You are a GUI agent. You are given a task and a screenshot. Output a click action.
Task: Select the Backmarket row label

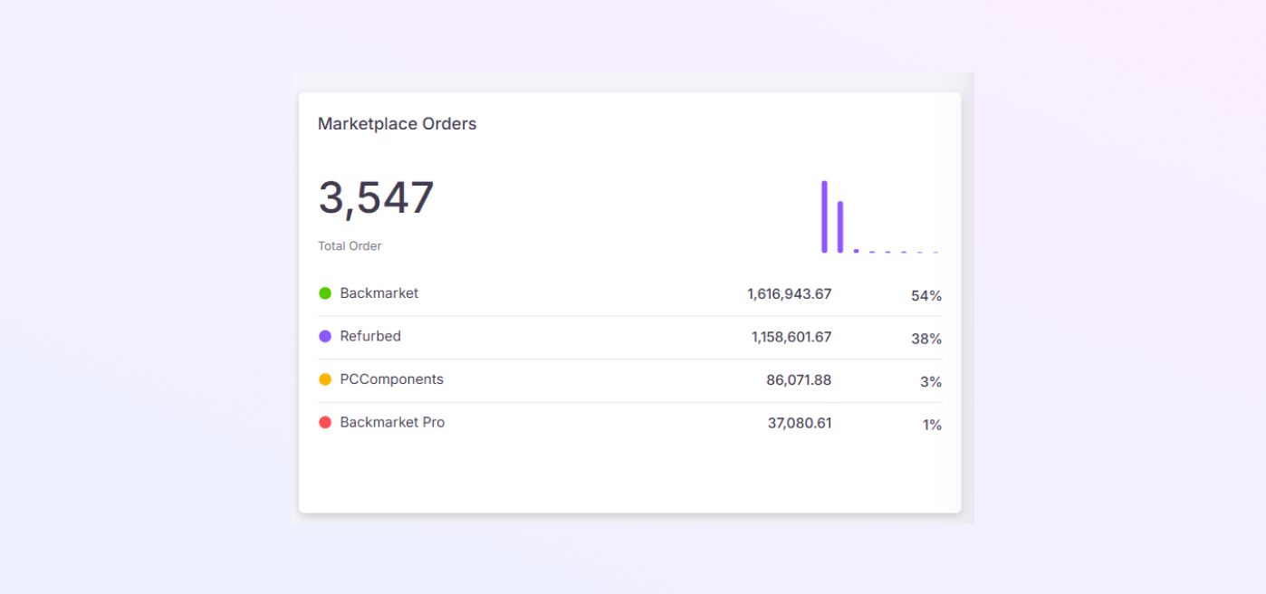pyautogui.click(x=379, y=293)
